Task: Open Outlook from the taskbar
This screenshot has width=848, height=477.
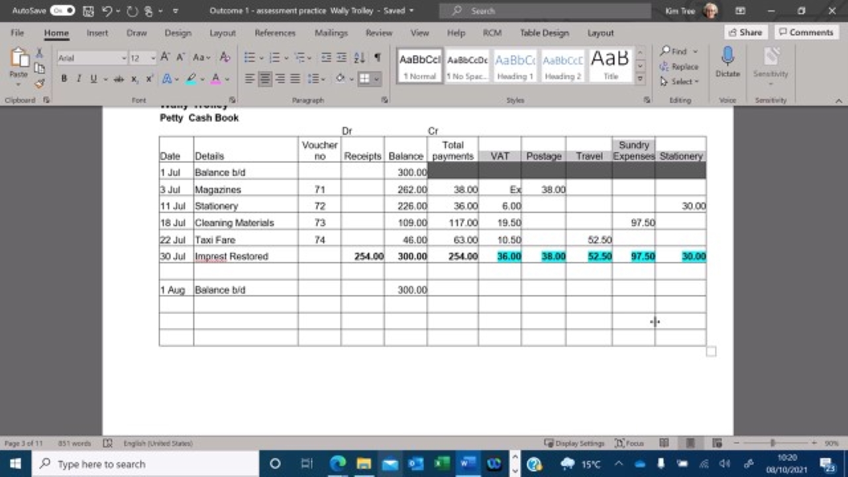Action: [x=415, y=464]
